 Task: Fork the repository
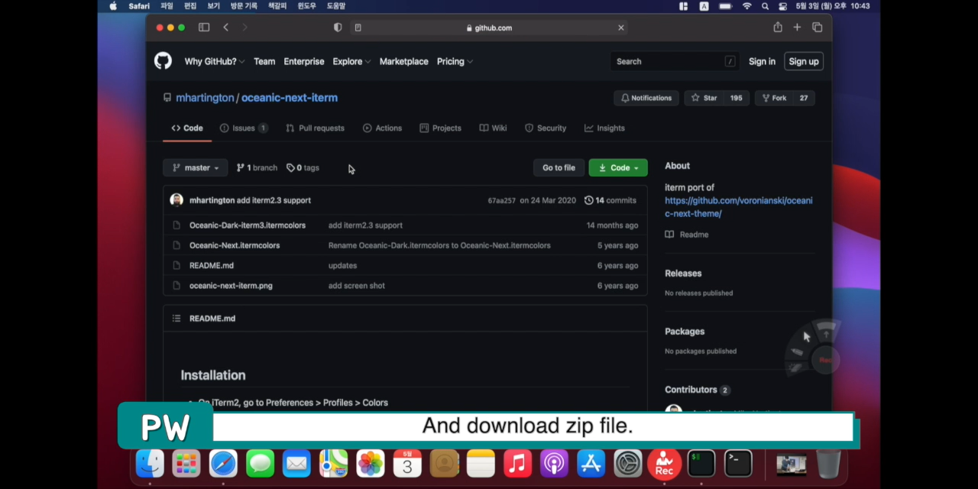click(x=773, y=98)
